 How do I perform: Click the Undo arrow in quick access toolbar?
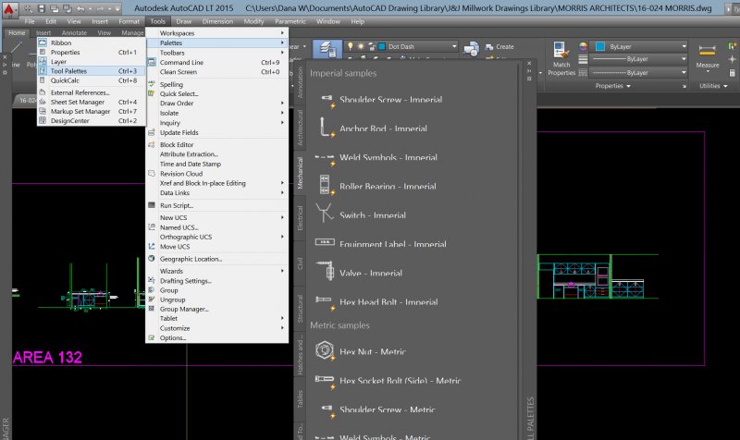pos(80,8)
